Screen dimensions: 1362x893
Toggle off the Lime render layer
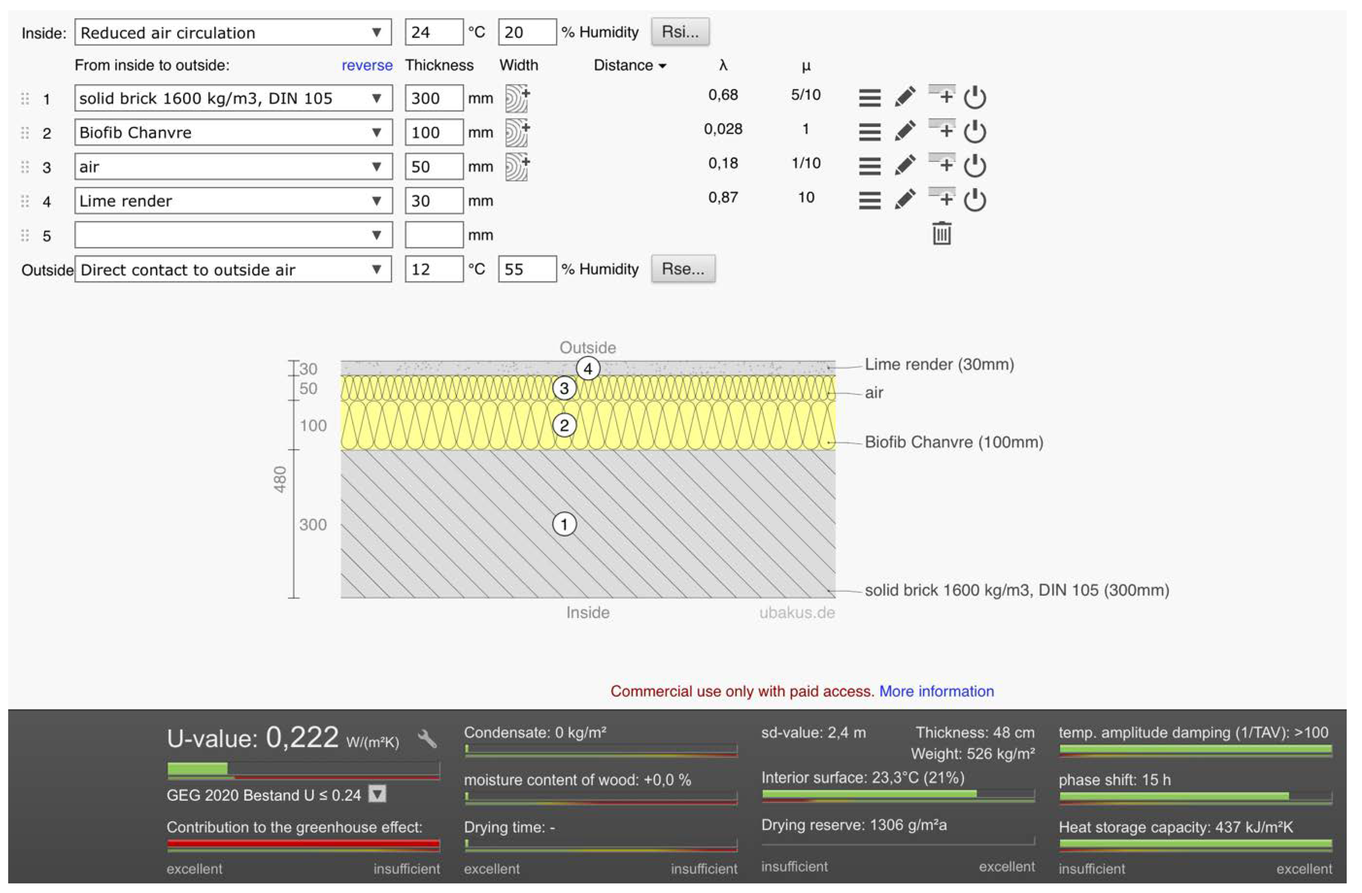click(x=975, y=200)
